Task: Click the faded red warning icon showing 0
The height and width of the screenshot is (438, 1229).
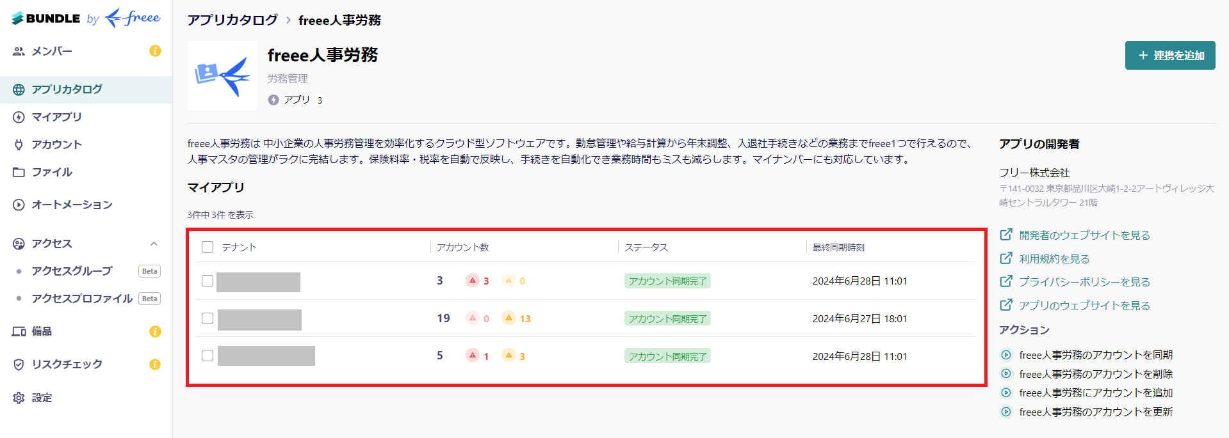Action: (473, 318)
